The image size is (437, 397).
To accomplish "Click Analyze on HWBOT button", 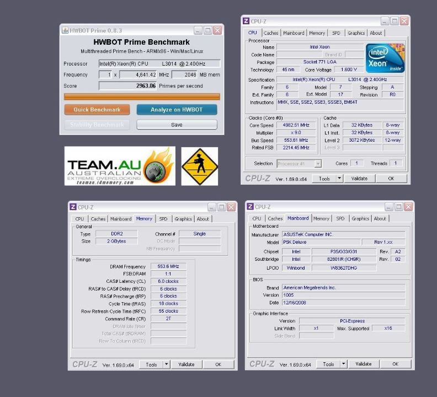I will (177, 110).
